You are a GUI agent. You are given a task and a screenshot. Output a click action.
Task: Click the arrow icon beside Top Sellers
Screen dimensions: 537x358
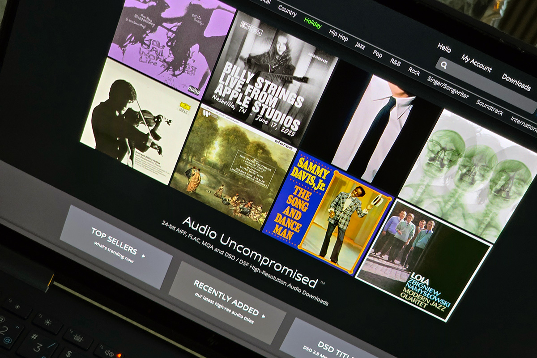[x=144, y=256]
